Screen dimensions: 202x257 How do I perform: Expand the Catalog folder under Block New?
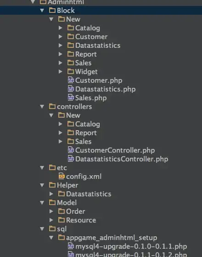coord(61,28)
